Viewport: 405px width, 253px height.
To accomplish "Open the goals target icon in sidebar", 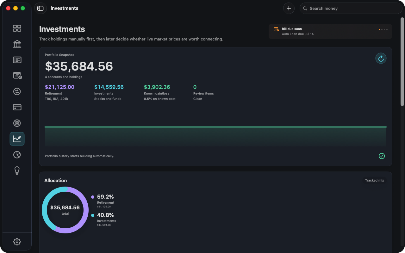I will click(x=17, y=123).
